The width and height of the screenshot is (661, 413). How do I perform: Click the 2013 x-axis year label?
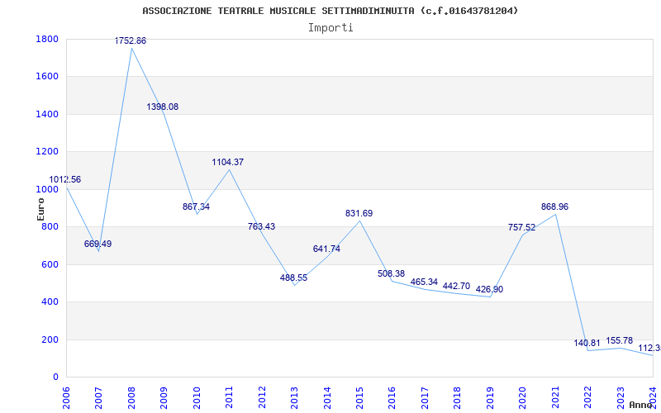pyautogui.click(x=294, y=398)
